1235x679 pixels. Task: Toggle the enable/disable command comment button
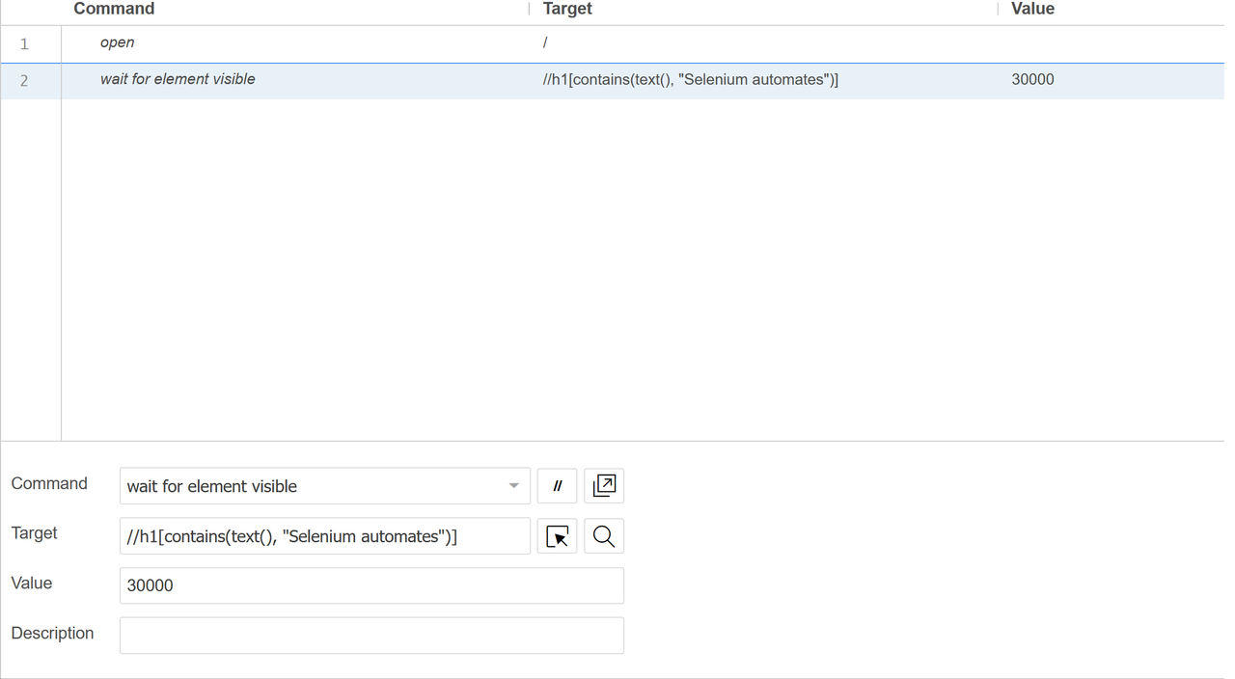click(557, 486)
